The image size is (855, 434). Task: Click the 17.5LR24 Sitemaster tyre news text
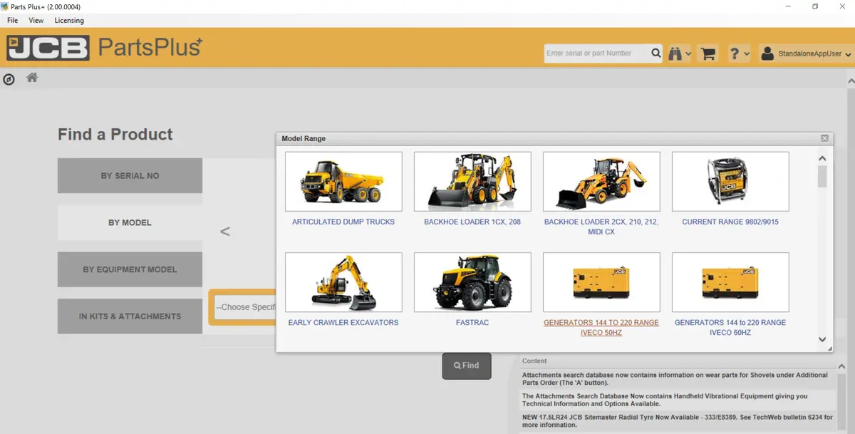(x=678, y=420)
